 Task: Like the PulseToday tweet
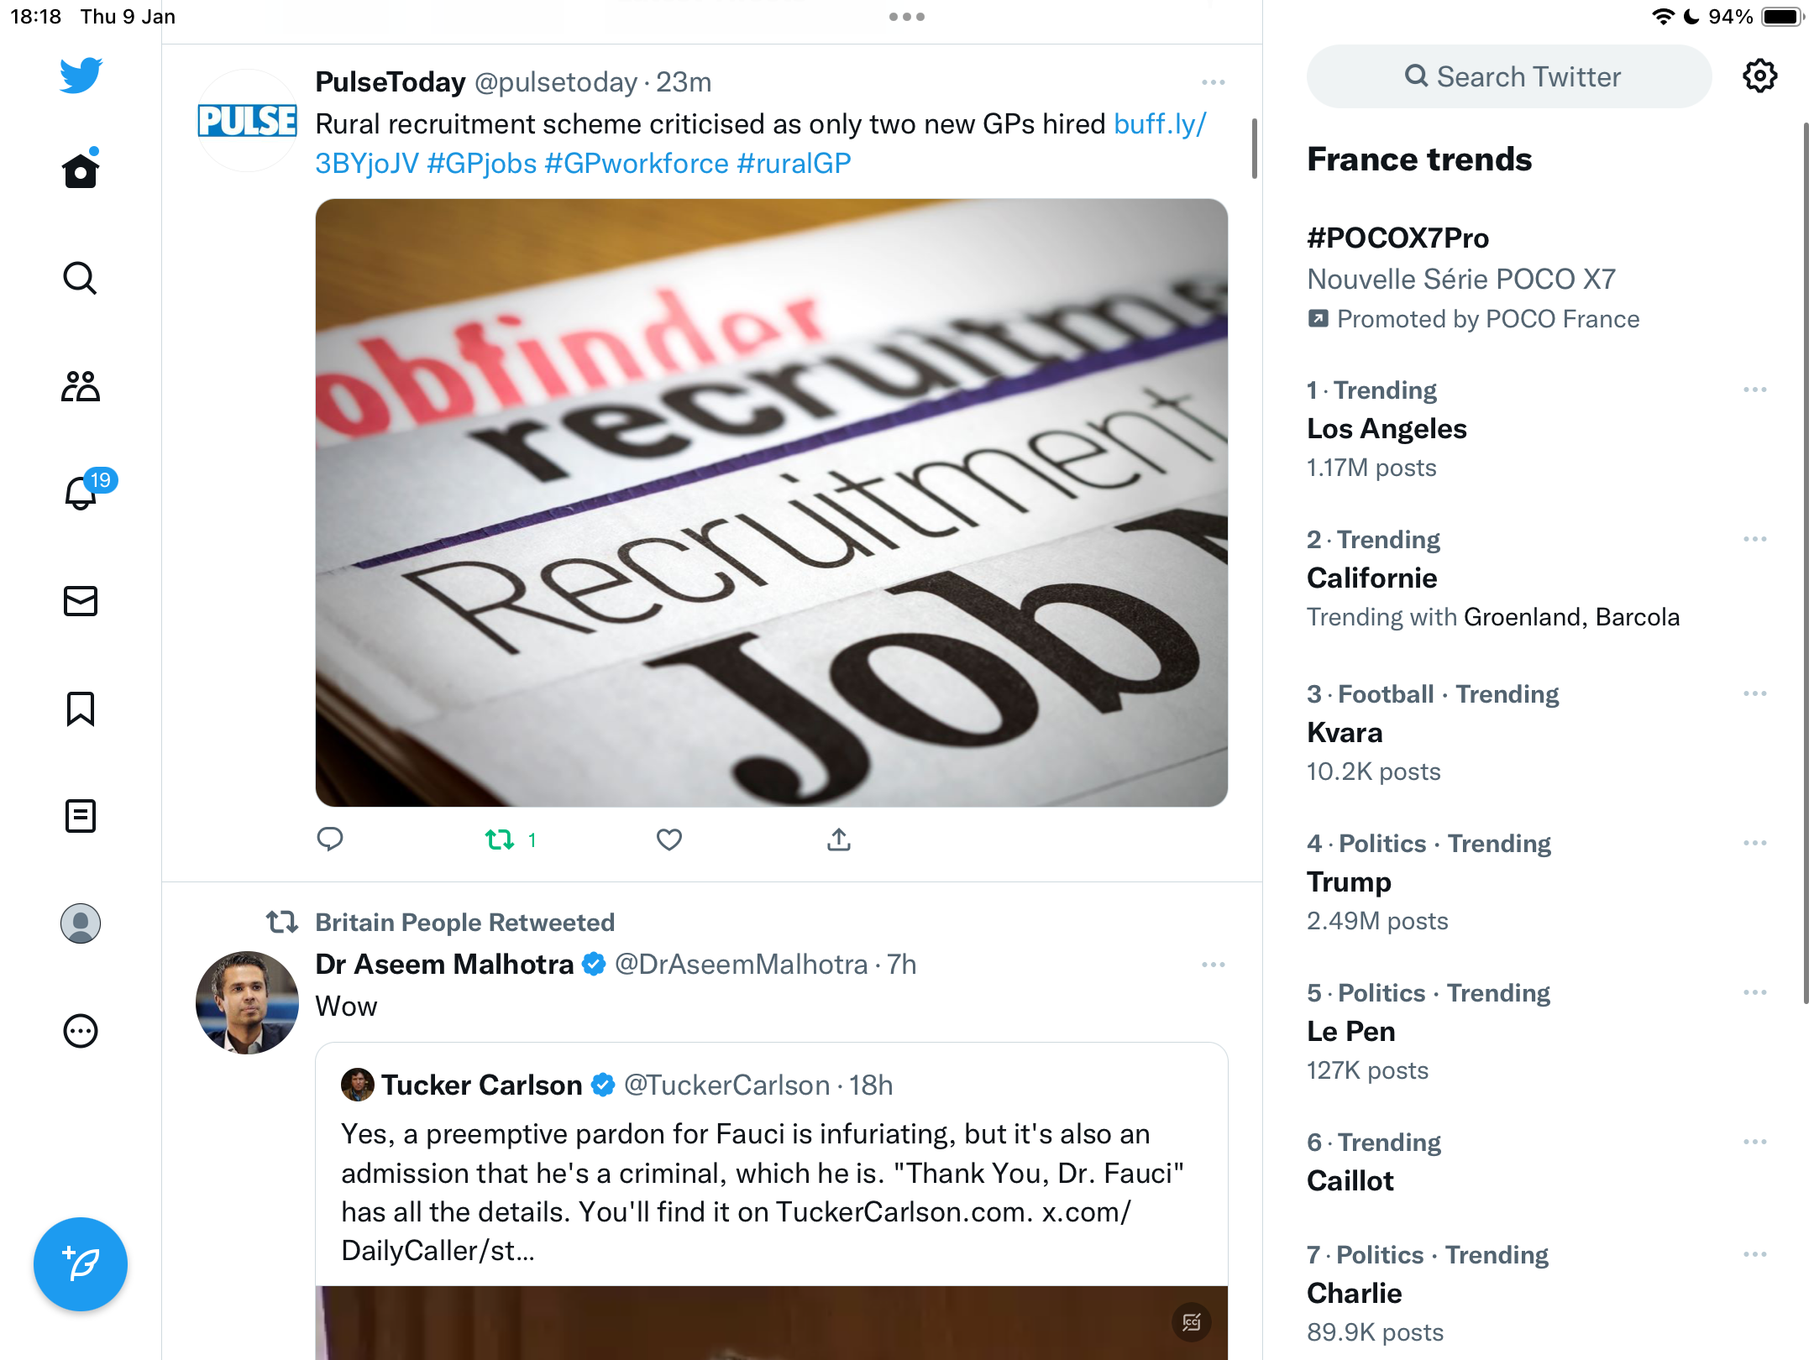coord(669,840)
